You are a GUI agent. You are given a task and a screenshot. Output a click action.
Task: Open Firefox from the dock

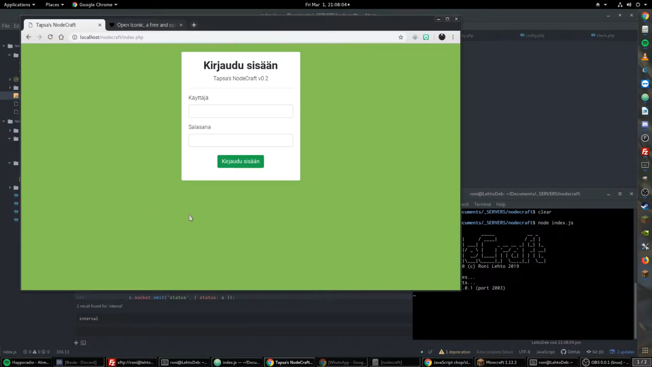tap(645, 260)
